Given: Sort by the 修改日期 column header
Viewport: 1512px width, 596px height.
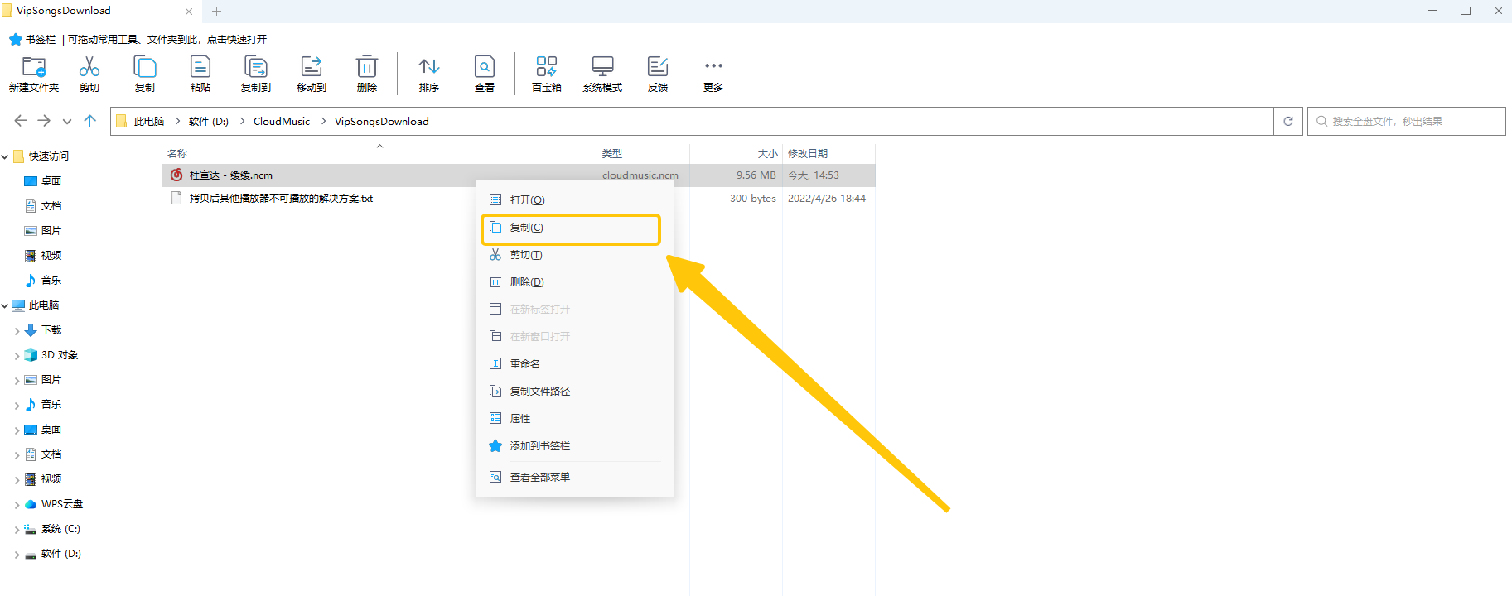Looking at the screenshot, I should tap(828, 153).
